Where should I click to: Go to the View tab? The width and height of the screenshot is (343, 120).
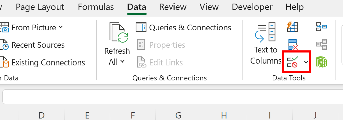[209, 7]
